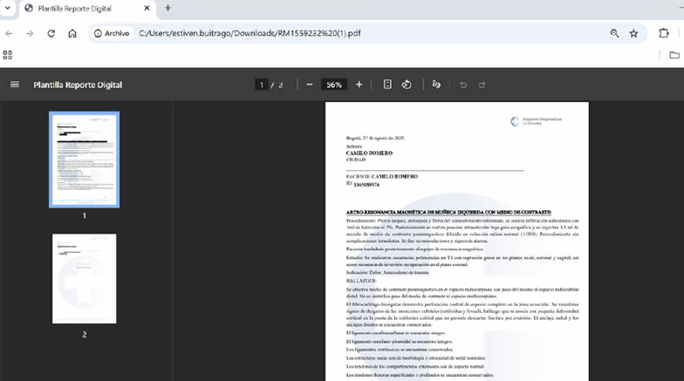
Task: Select page 2 thumbnail in sidebar
Action: coord(84,278)
